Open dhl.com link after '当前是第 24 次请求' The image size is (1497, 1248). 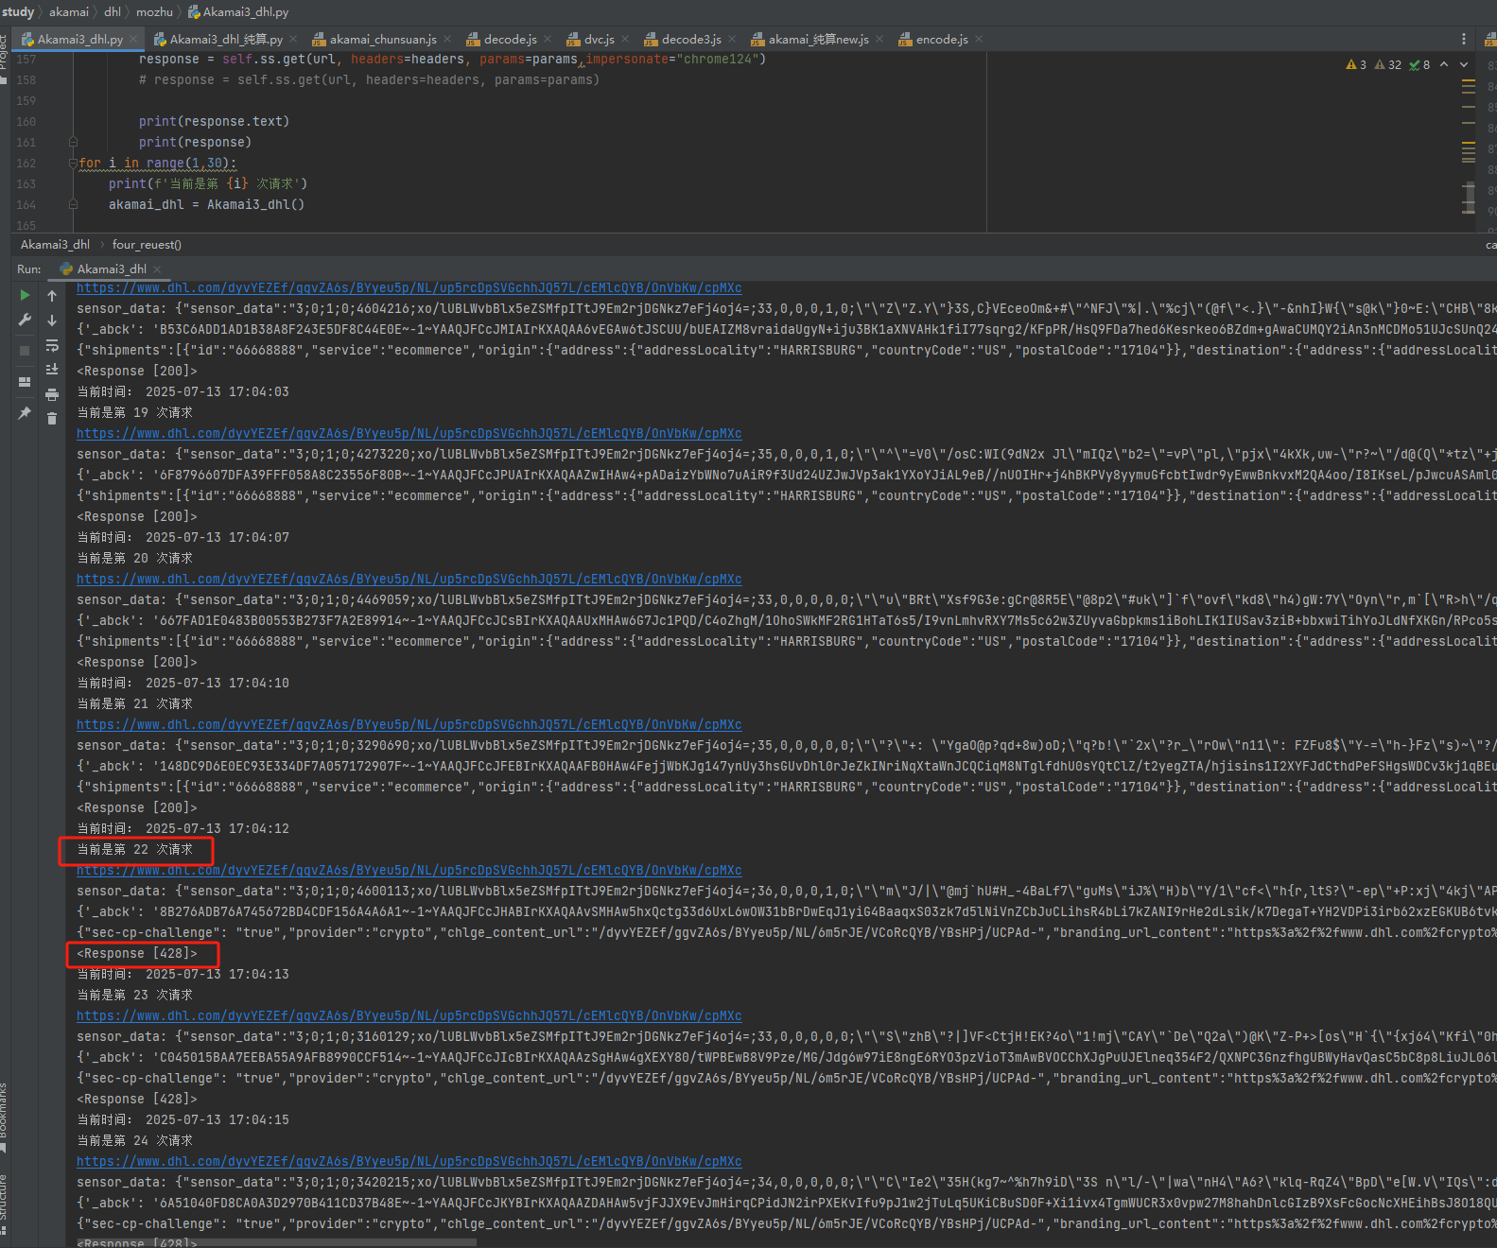click(409, 1161)
